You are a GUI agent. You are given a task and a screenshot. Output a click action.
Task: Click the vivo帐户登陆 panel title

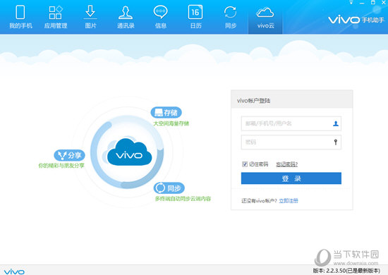tap(253, 101)
